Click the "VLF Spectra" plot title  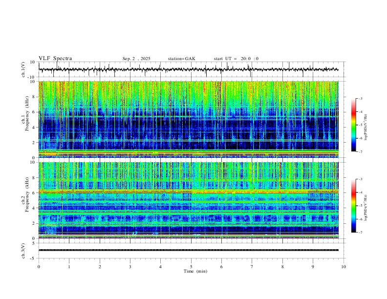pyautogui.click(x=55, y=59)
